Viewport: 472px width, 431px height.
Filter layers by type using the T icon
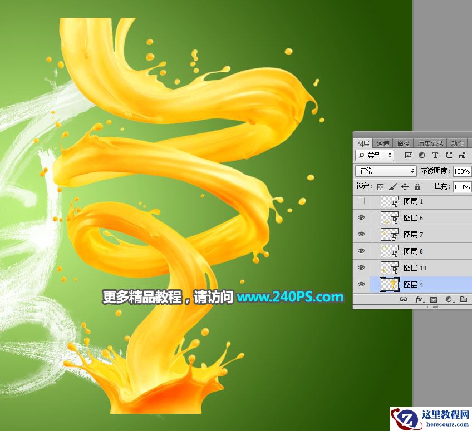pos(435,156)
